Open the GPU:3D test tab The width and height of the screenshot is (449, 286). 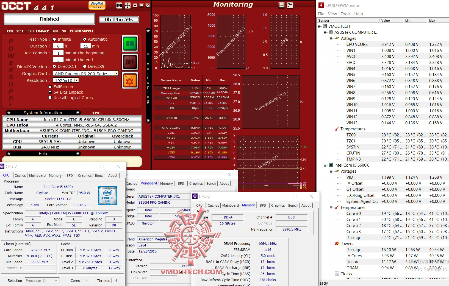pyautogui.click(x=60, y=31)
